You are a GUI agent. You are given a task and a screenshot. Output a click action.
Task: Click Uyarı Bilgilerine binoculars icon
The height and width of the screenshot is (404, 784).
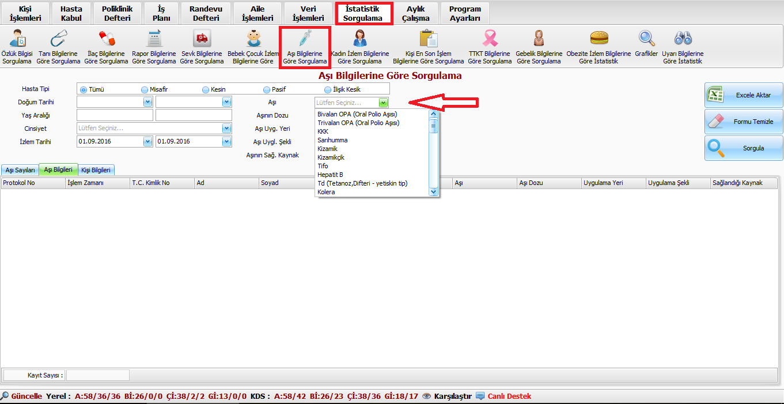683,39
